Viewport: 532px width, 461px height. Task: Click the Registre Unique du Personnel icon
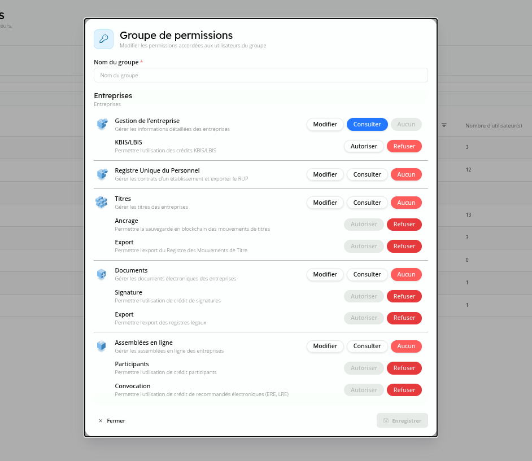click(102, 174)
